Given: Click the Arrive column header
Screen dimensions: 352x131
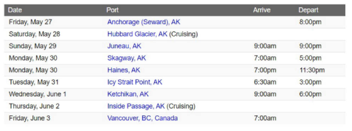Looking at the screenshot, I should click(262, 10).
